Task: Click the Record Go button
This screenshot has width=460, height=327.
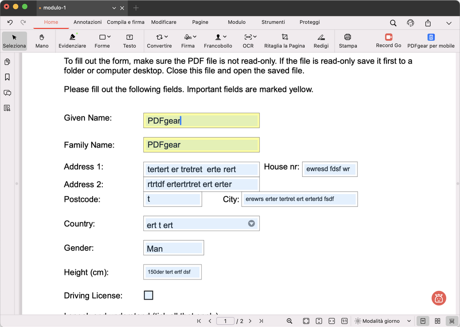Action: click(x=388, y=41)
